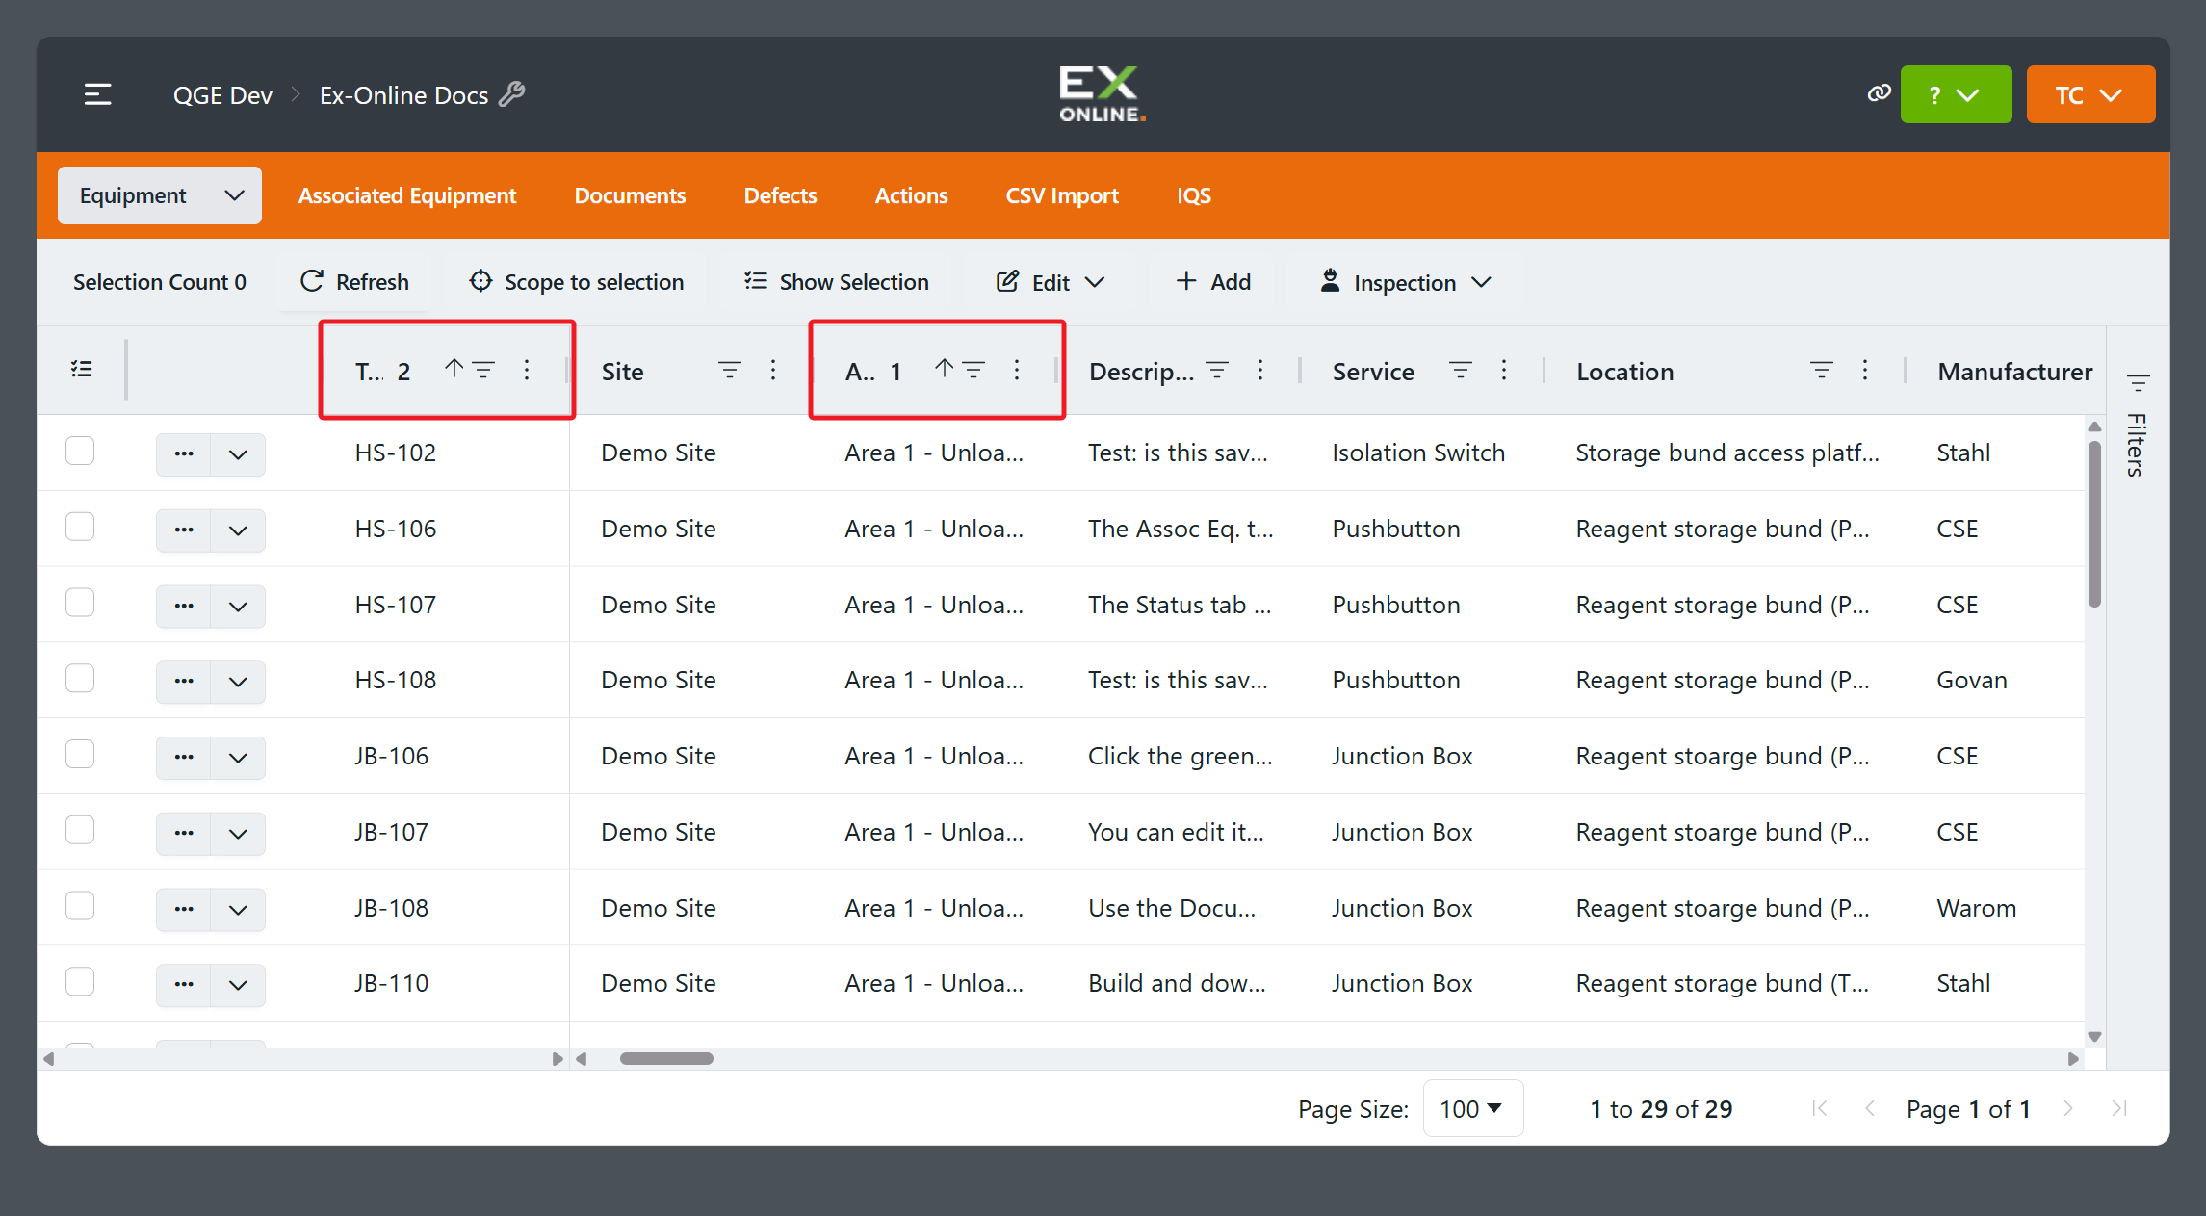Switch to the CSV Import tab

point(1062,195)
